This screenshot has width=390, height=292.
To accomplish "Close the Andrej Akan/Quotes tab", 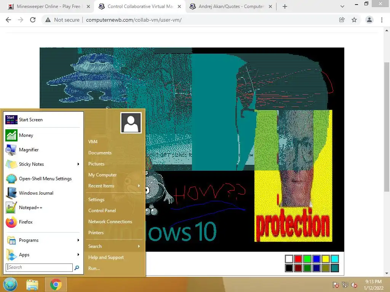I will [x=270, y=6].
